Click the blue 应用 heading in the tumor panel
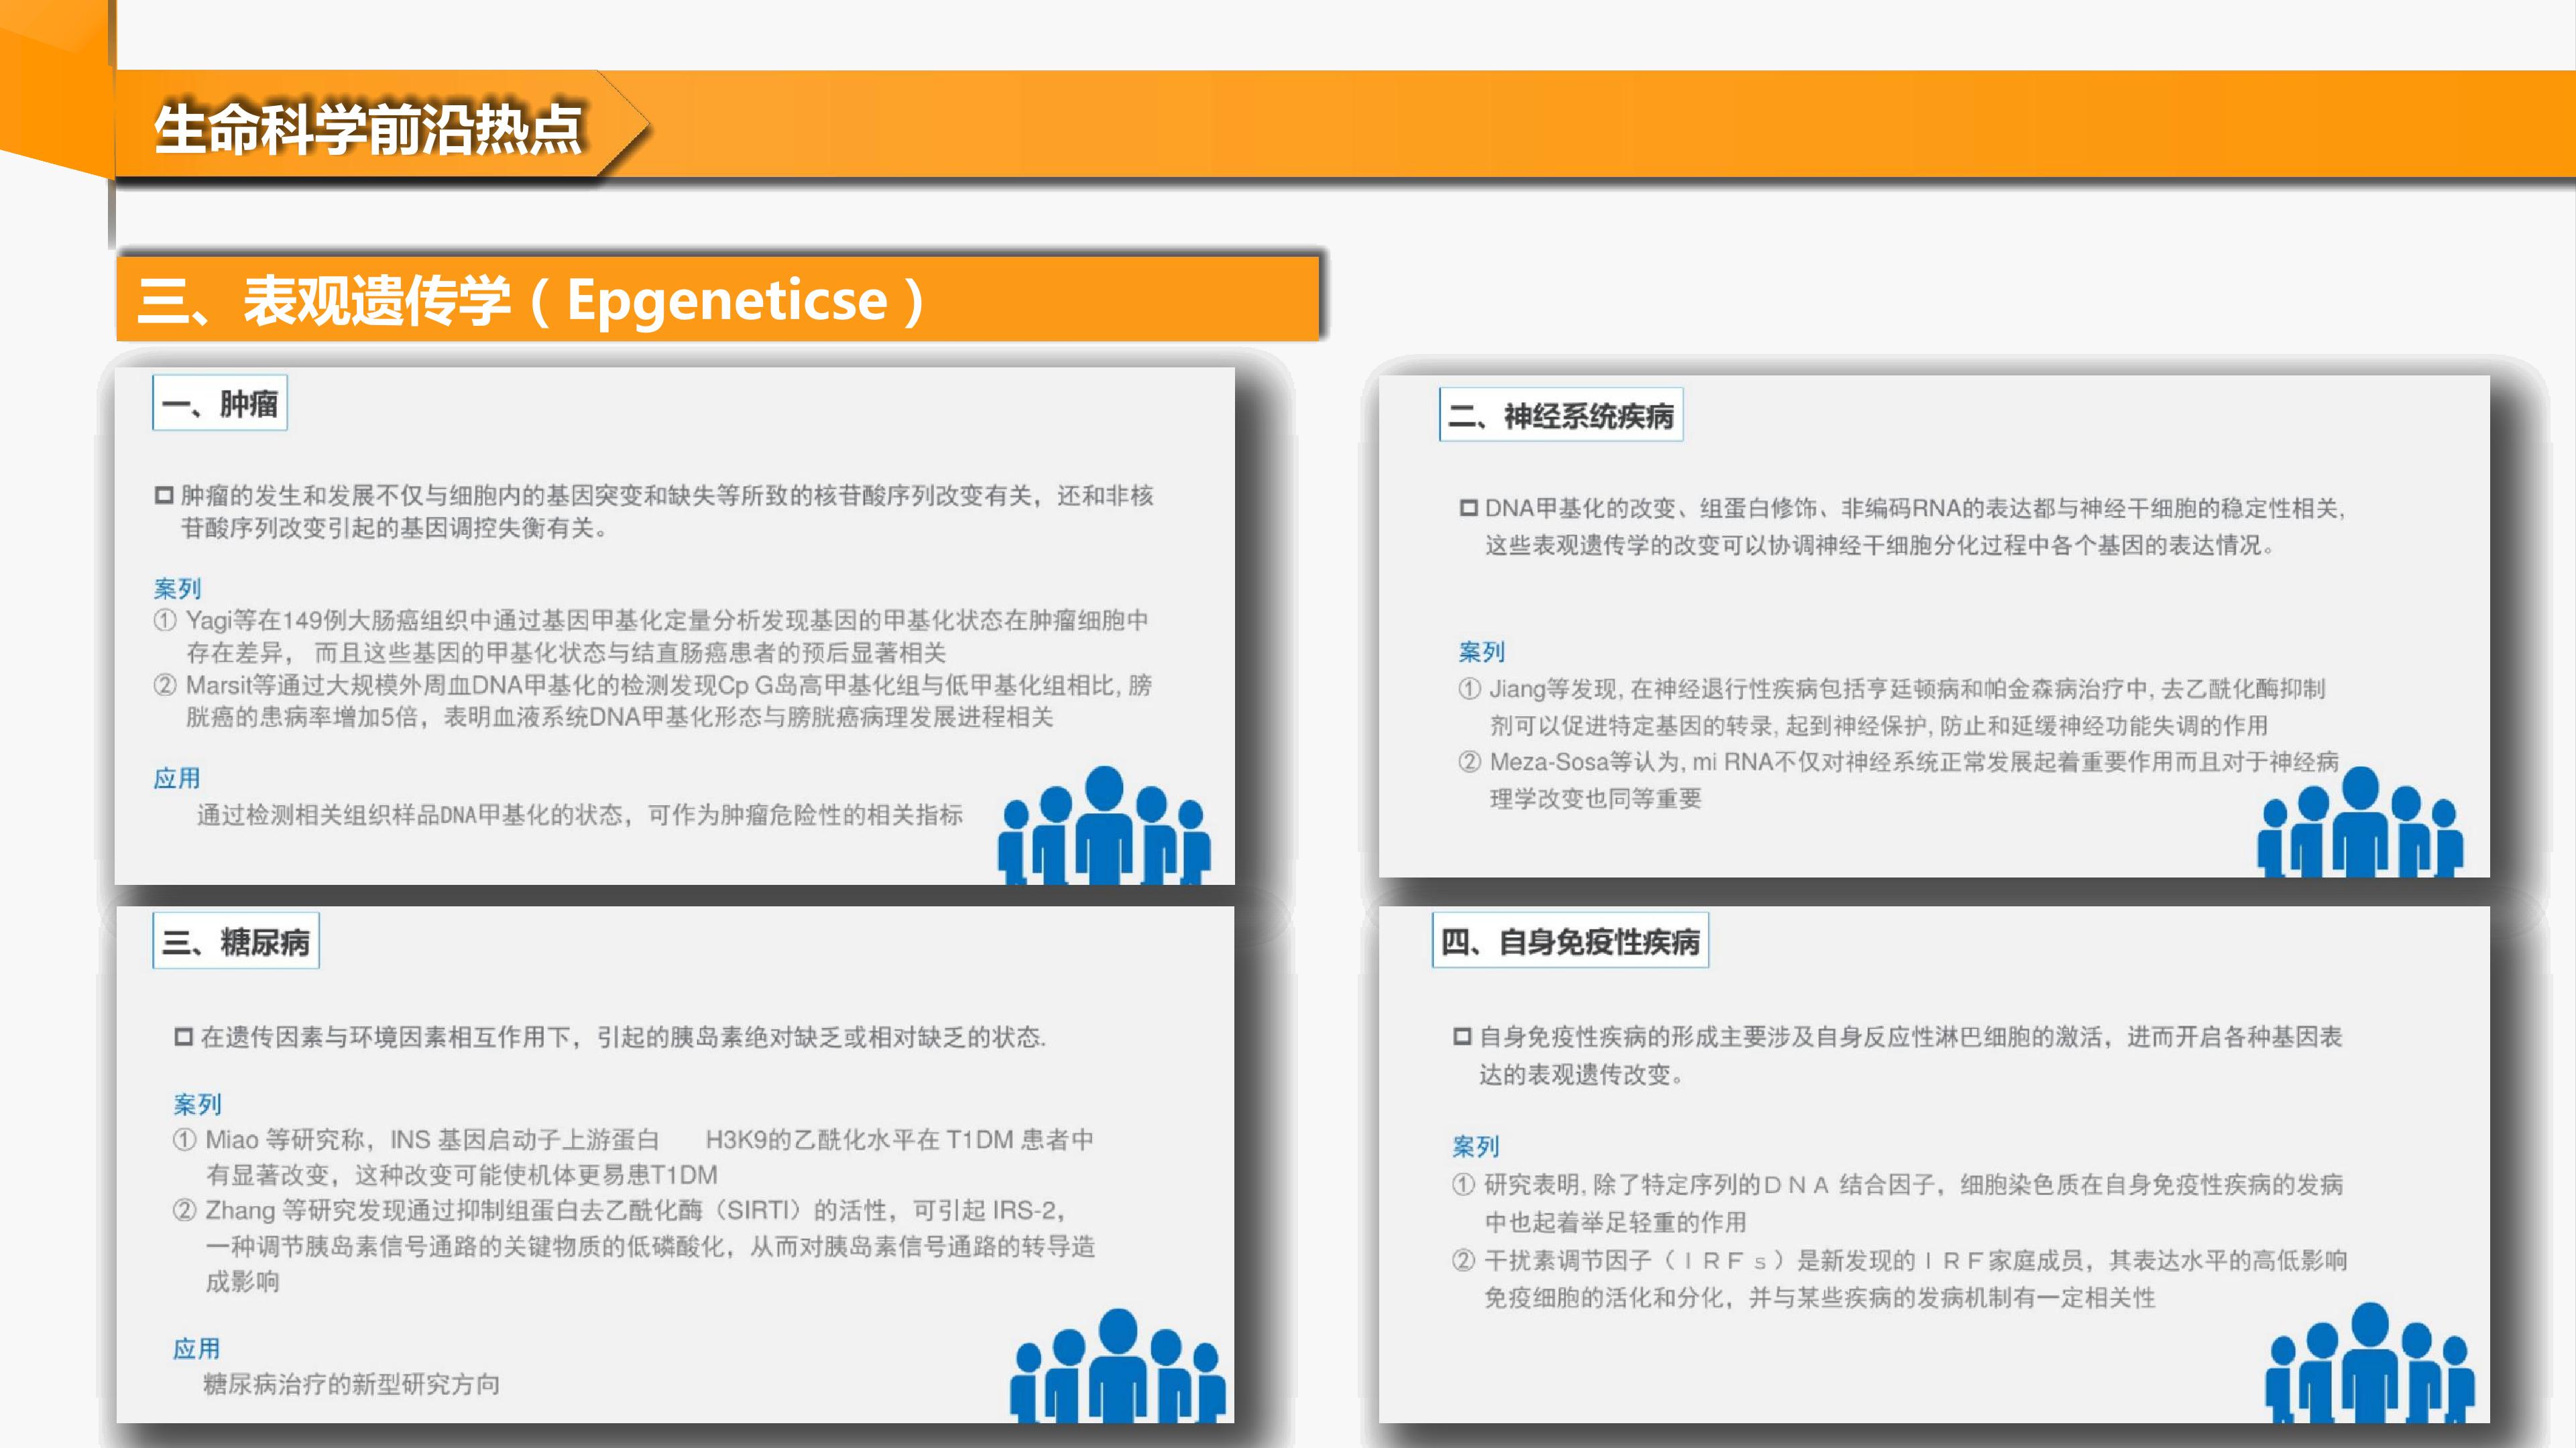Image resolution: width=2576 pixels, height=1448 pixels. (177, 778)
